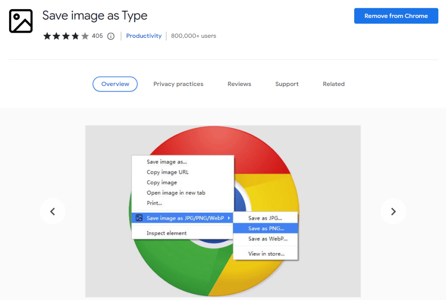Screen dimensions: 446x300
Task: Select Save as PNG in the submenu
Action: pyautogui.click(x=266, y=228)
